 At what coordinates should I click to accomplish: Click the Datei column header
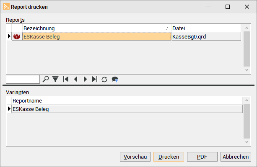pos(206,28)
